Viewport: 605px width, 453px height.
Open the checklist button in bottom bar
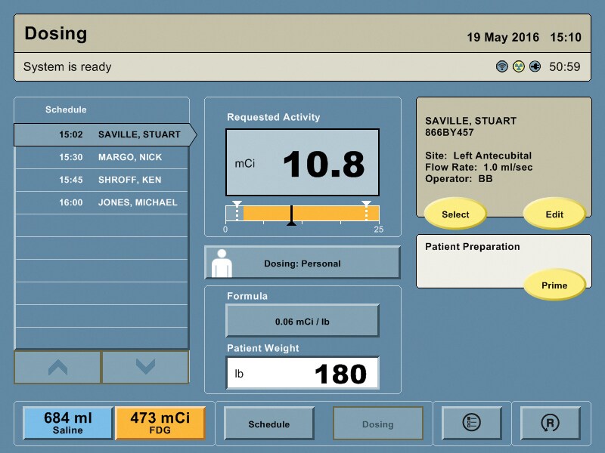[x=471, y=423]
